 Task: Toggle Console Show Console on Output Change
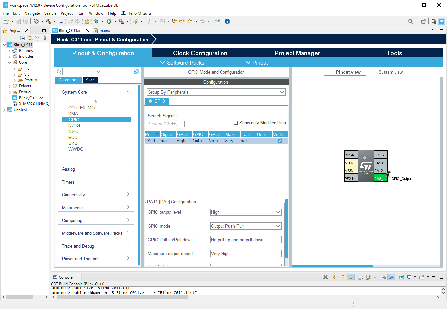391,277
